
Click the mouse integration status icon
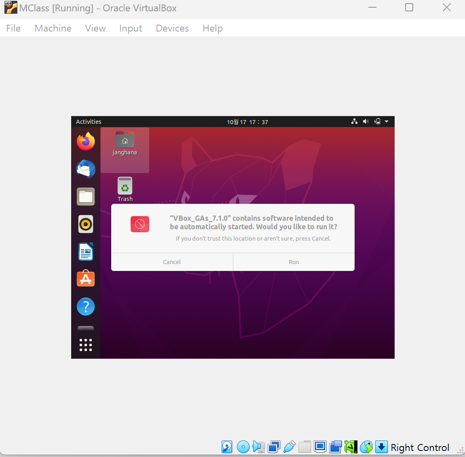click(366, 447)
